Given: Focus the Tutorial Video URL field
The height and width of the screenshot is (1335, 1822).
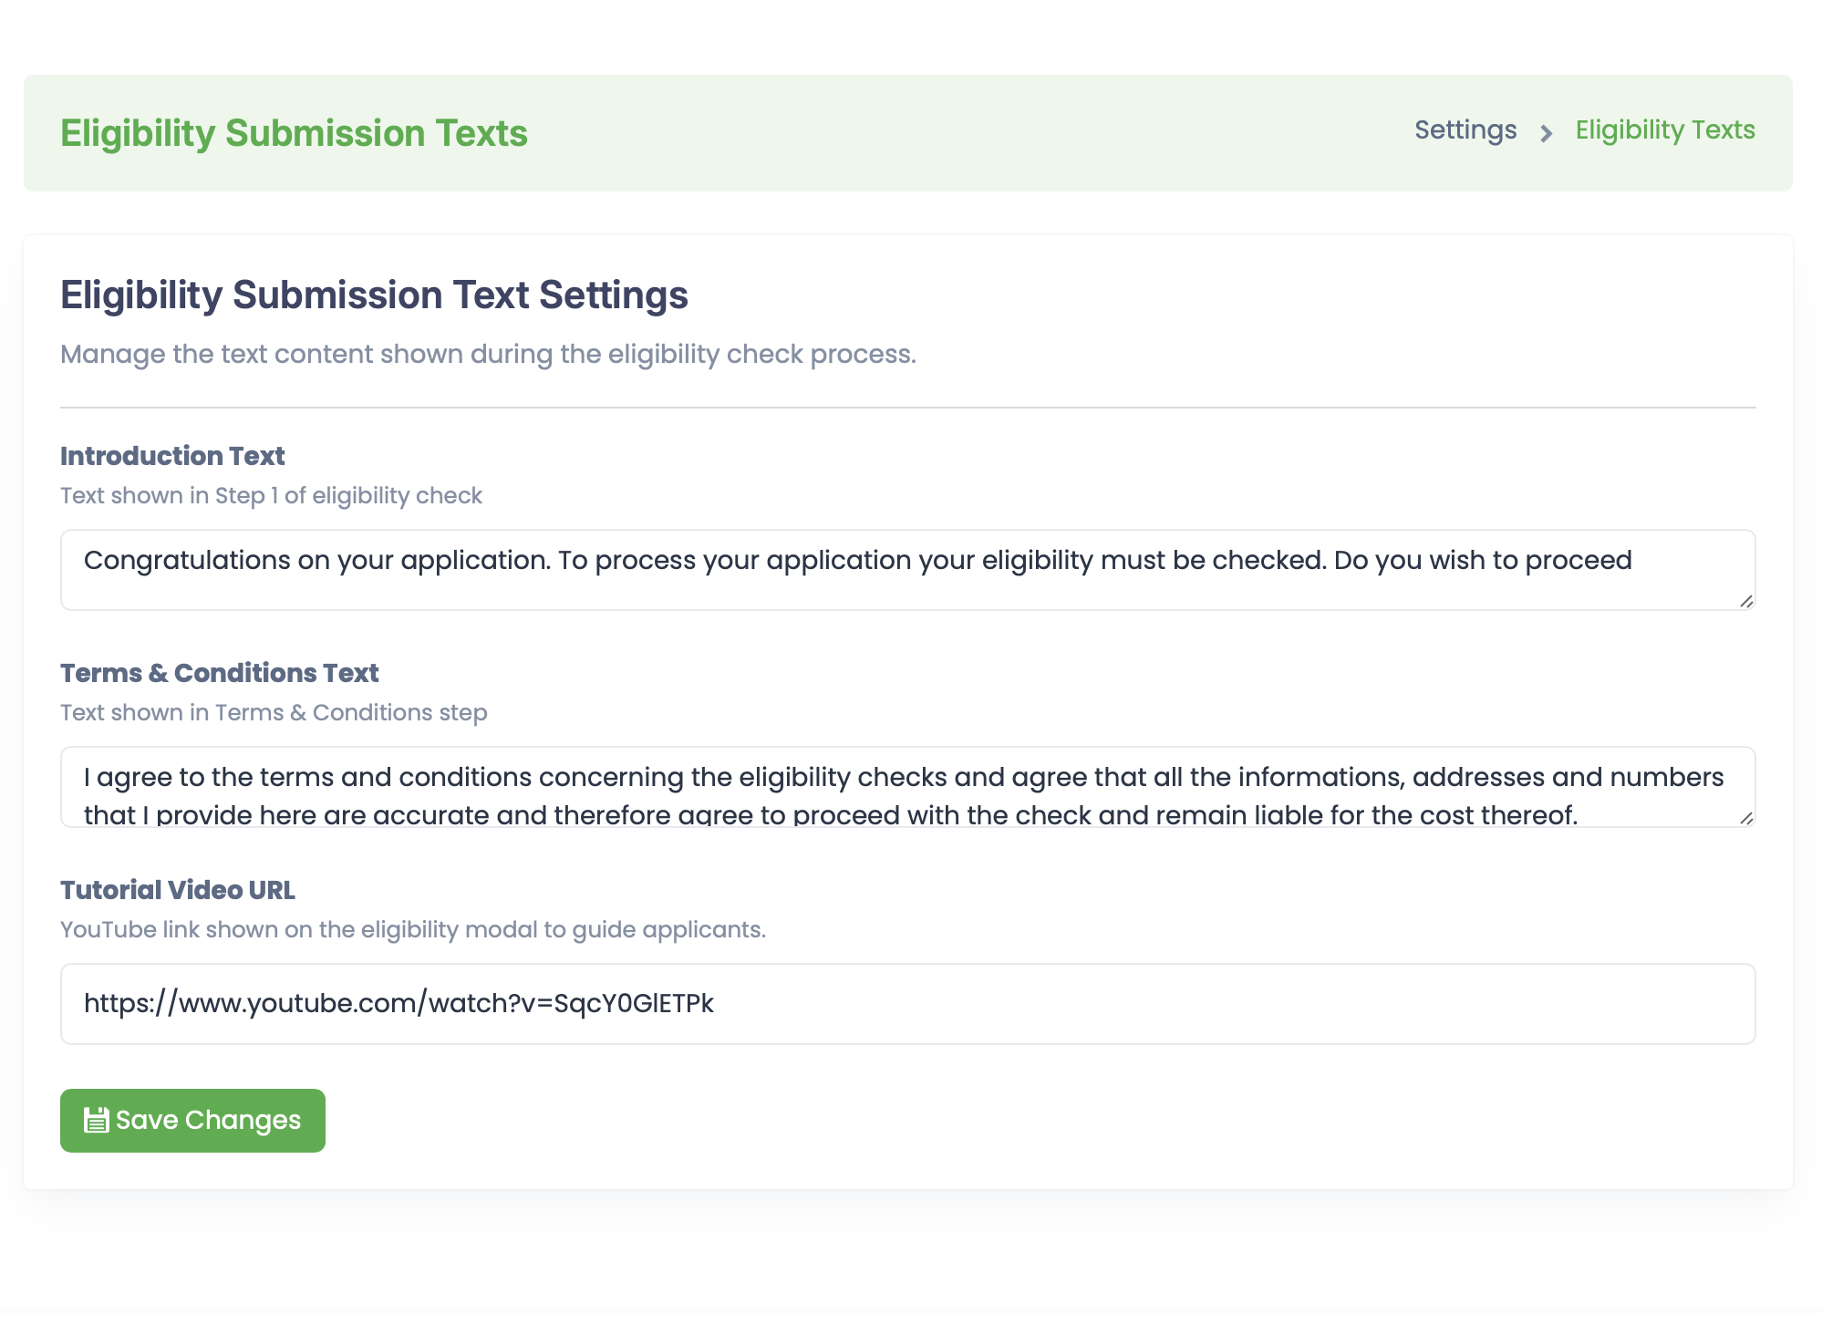Looking at the screenshot, I should pyautogui.click(x=906, y=1003).
